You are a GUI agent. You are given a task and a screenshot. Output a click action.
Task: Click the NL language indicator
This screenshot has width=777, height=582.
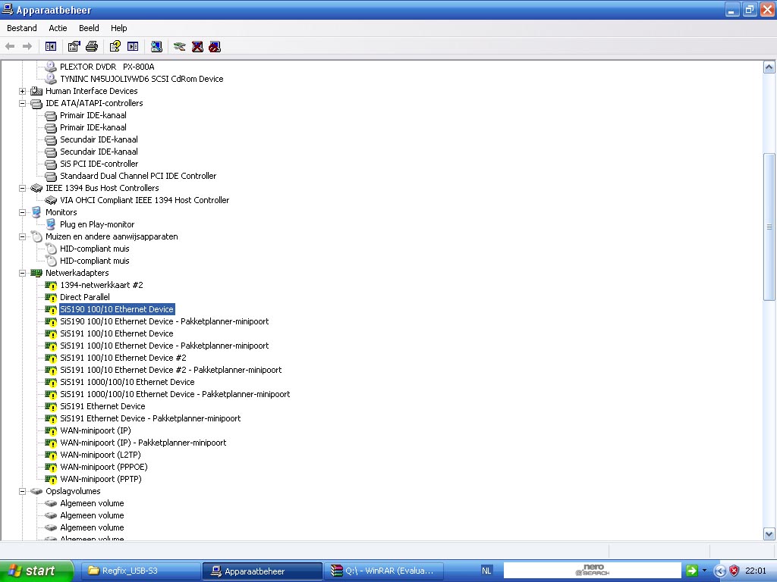486,571
